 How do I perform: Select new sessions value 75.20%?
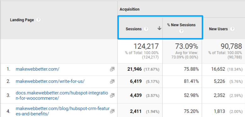(191, 111)
